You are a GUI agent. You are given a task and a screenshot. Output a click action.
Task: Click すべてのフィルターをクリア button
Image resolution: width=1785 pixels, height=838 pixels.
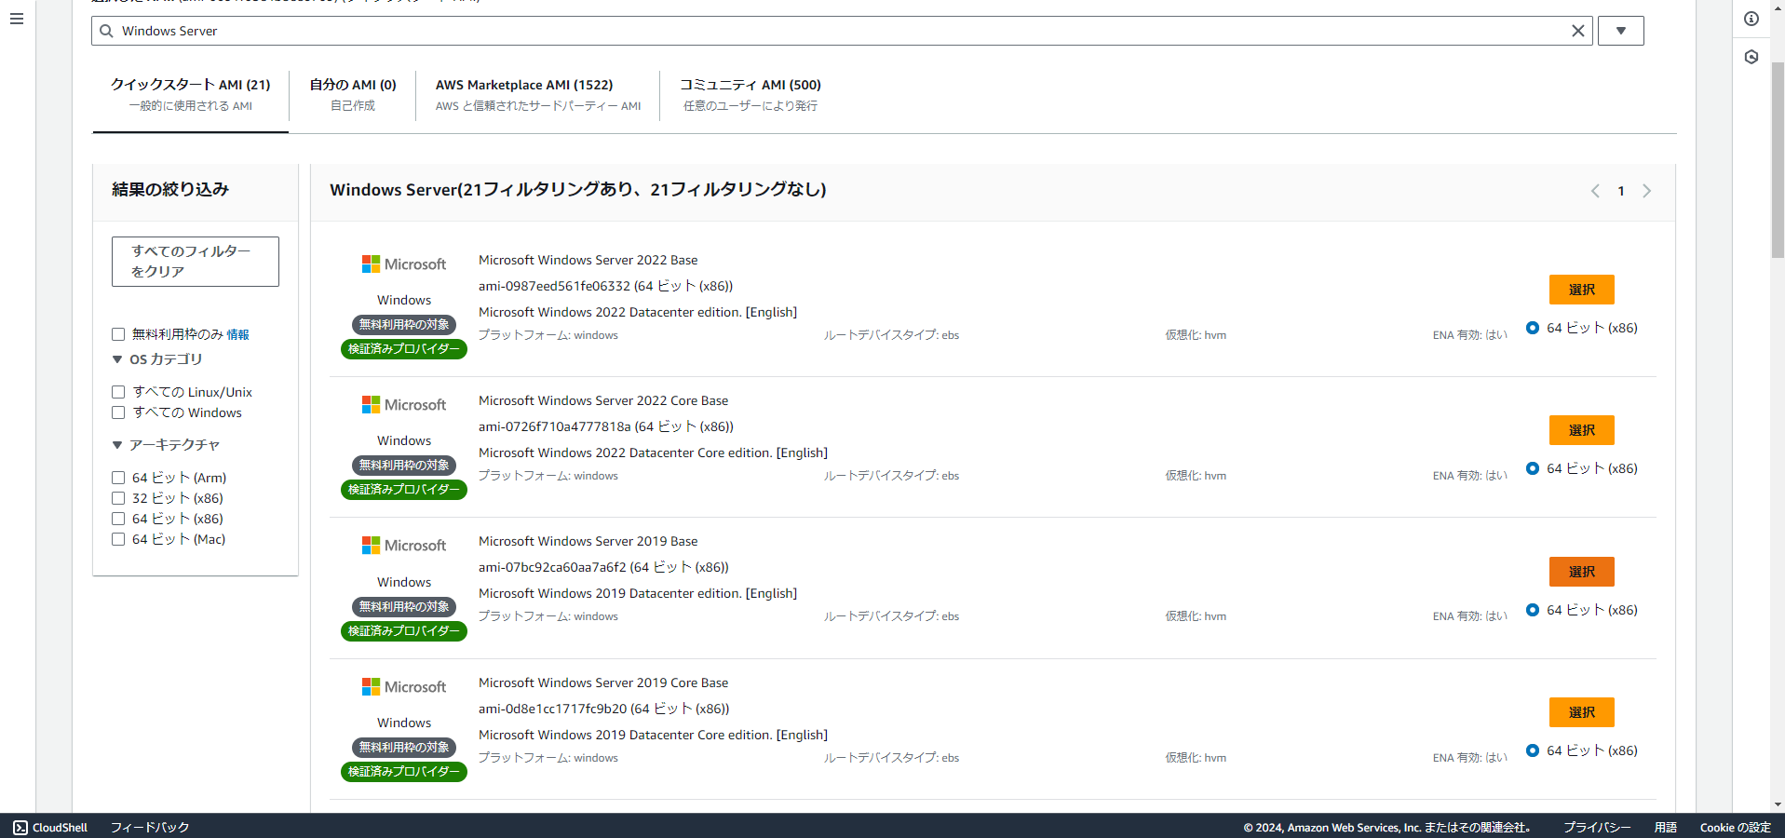pyautogui.click(x=196, y=262)
